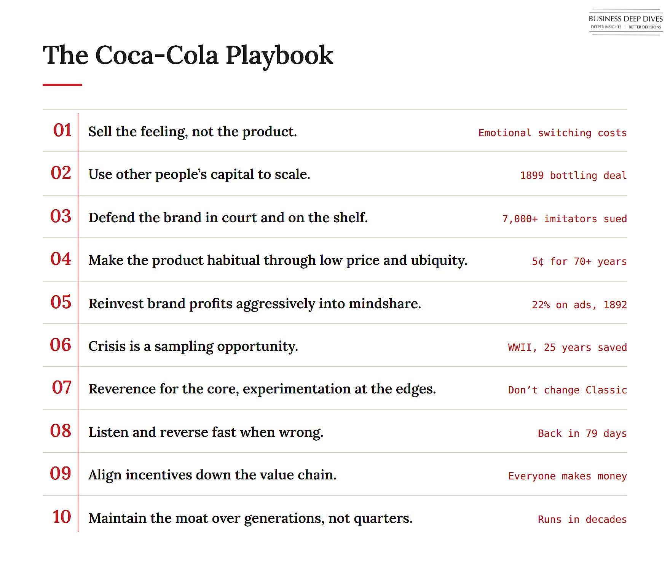Click the 'Emotional switching costs' note
Viewport: 670px width, 573px height.
pyautogui.click(x=552, y=133)
